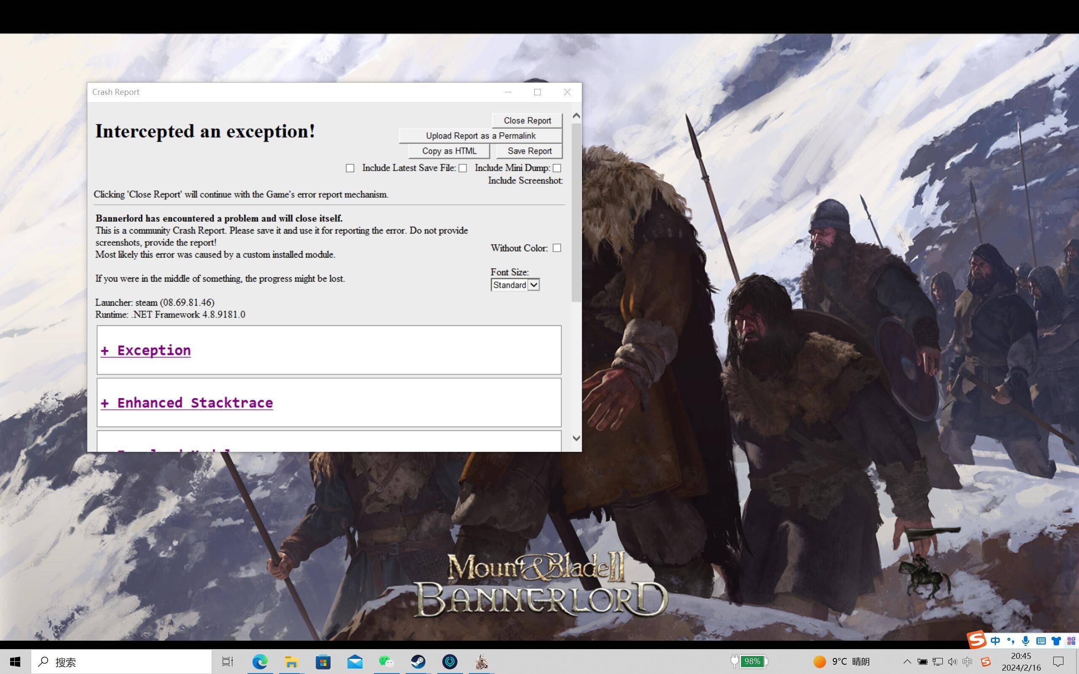Screen dimensions: 1079x674
Task: Toggle Chinese mode on Sogou floating bar
Action: coord(995,641)
